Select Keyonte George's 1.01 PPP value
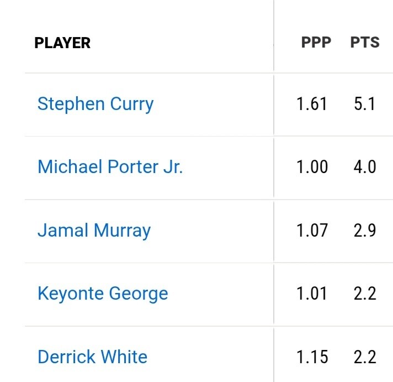393x382 pixels. (x=312, y=294)
